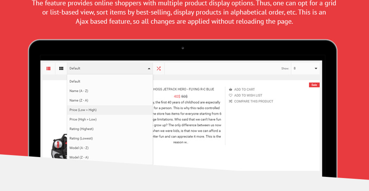Sort products by Name (Z - A)
The width and height of the screenshot is (369, 191).
[79, 100]
